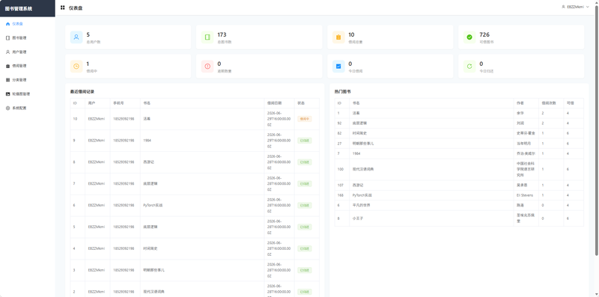
Task: Open 轮播图管理 in the sidebar
Action: pos(28,94)
